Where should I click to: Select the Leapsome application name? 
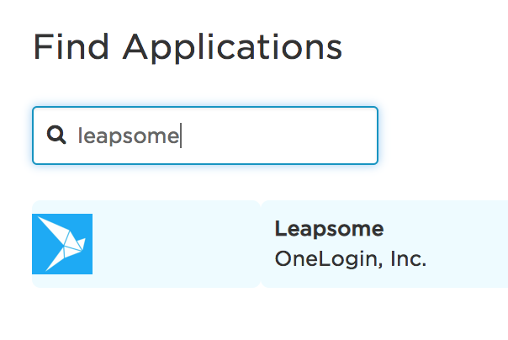329,229
